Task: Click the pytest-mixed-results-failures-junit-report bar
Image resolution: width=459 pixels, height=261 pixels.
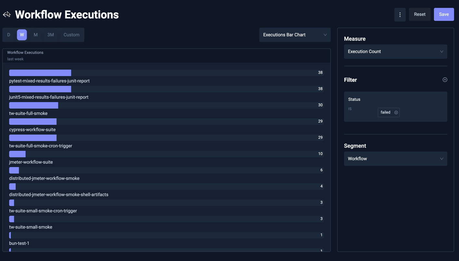Action: (x=40, y=72)
